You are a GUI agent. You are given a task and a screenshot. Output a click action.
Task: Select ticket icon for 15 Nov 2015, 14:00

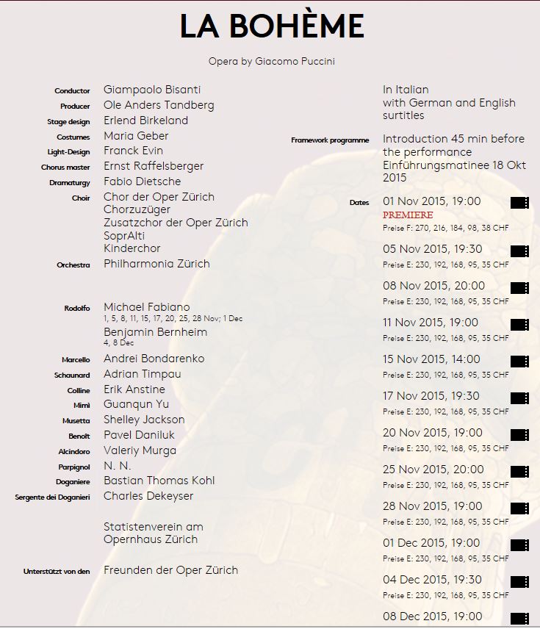[x=519, y=361]
